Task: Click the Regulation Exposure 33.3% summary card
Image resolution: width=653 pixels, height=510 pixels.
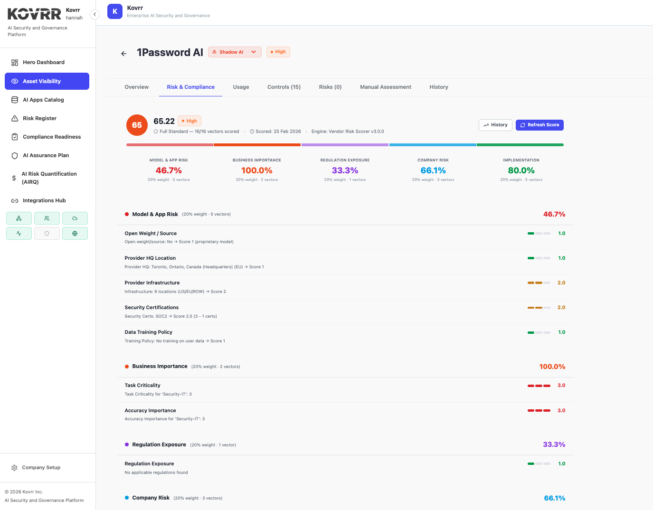Action: 345,170
